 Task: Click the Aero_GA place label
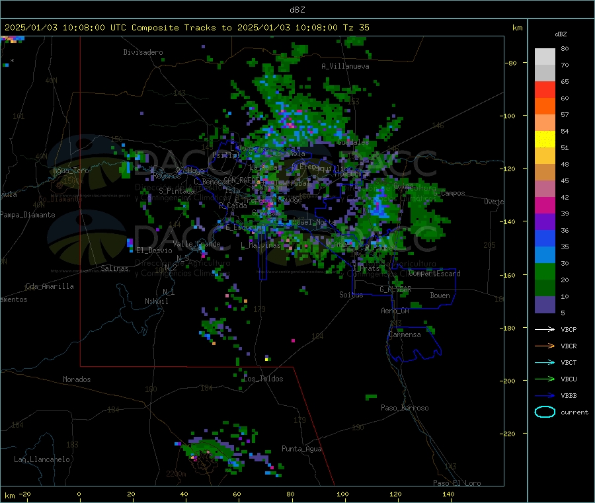395,311
